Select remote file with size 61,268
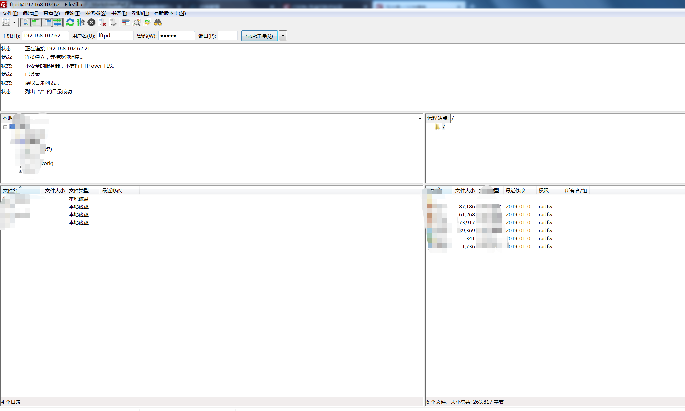Screen dimensions: 685x411 click(508, 214)
